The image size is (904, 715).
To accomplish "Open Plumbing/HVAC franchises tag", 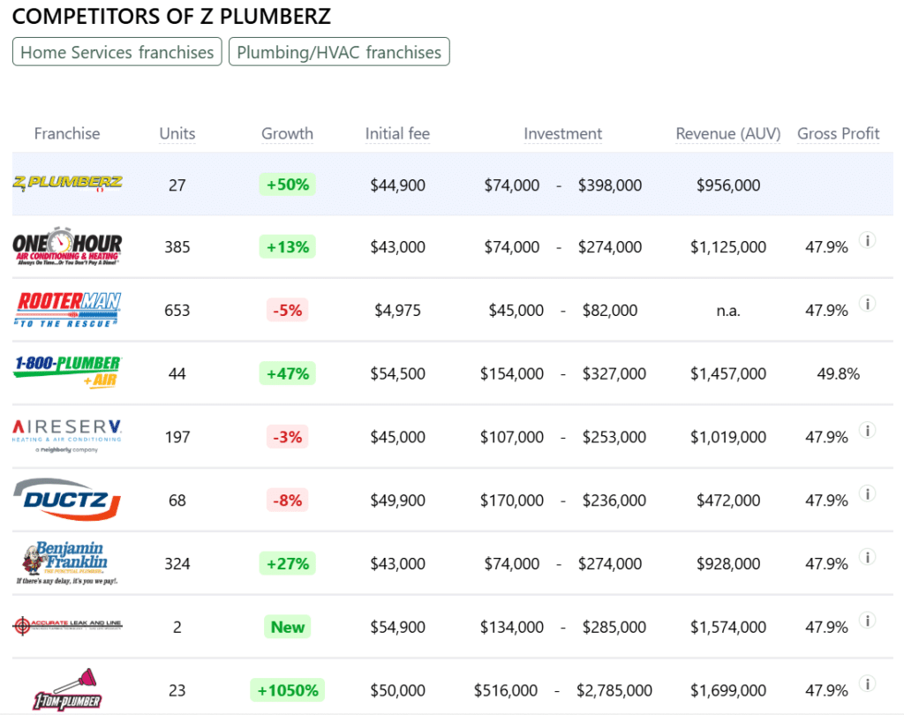I will (x=339, y=52).
